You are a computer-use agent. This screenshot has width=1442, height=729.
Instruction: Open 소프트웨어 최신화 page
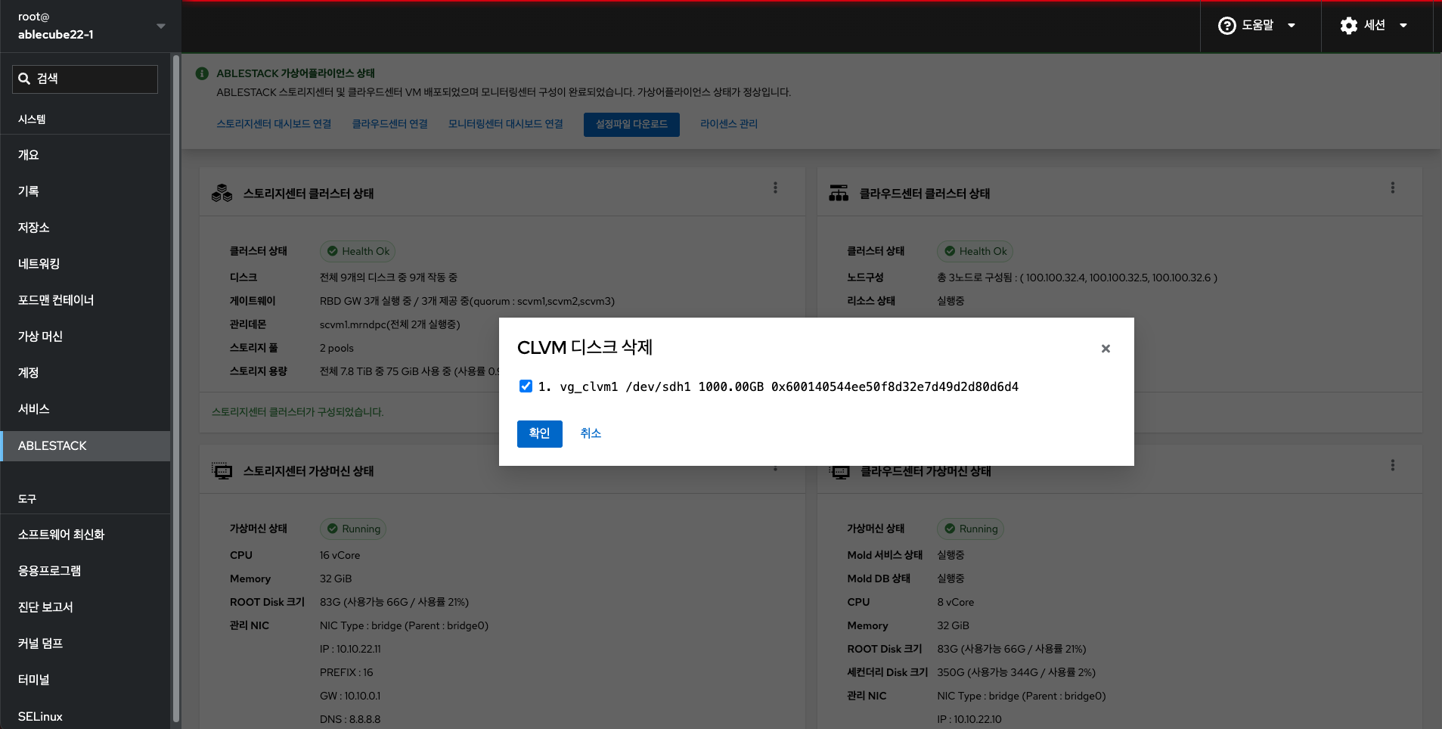(85, 535)
